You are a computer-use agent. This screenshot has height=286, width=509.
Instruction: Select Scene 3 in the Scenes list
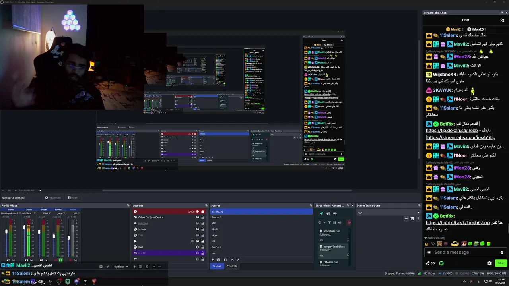261,247
